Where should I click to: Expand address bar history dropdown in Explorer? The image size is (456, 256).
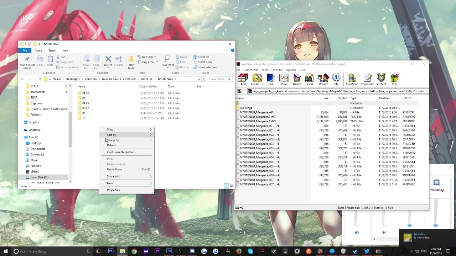pyautogui.click(x=199, y=79)
